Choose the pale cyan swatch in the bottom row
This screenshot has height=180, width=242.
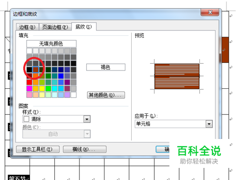pyautogui.click(x=55, y=95)
